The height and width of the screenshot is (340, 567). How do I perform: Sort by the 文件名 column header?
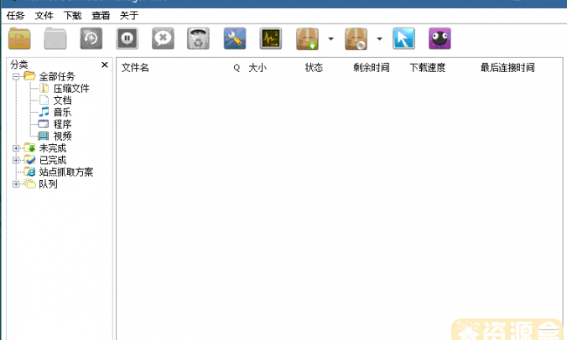(135, 68)
